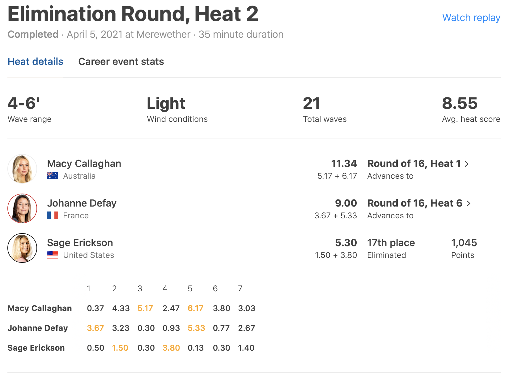Open Round of 16, Heat 1 link
This screenshot has width=505, height=376.
pyautogui.click(x=414, y=164)
